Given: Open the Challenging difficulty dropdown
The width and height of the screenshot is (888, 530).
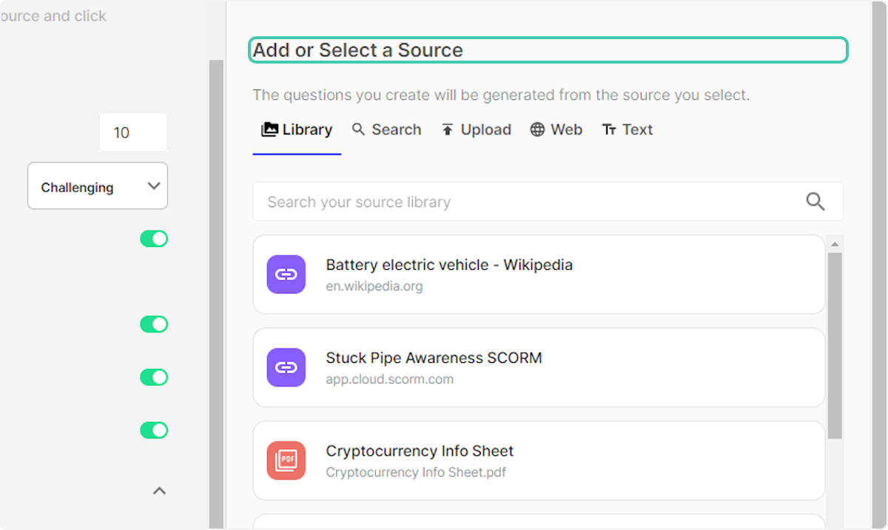Looking at the screenshot, I should (x=97, y=186).
